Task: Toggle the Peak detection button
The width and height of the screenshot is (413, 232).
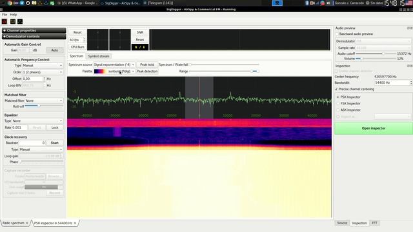Action: (147, 72)
